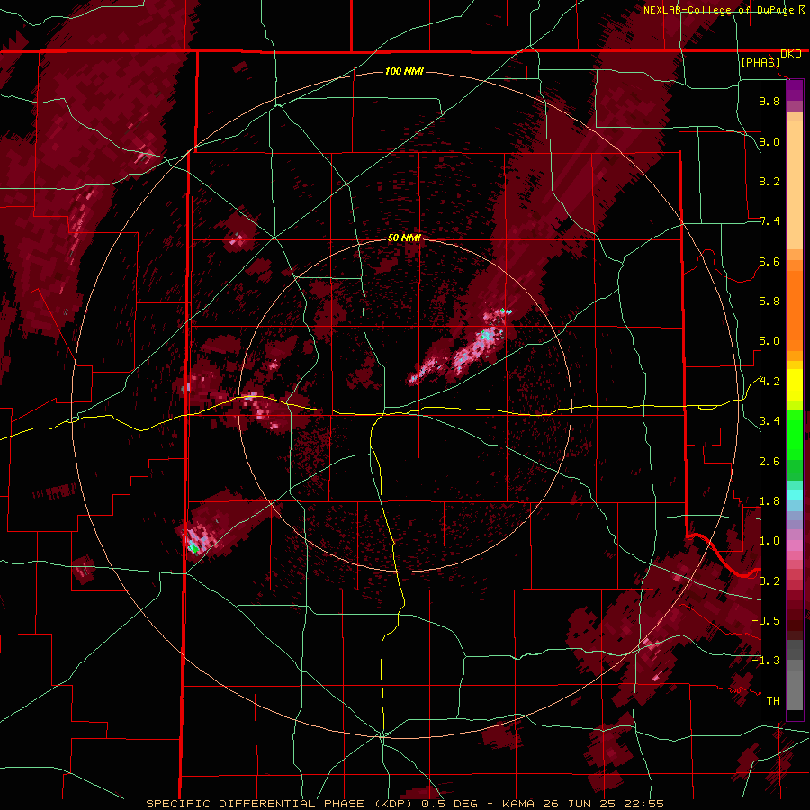
Task: Click the SPECIFIC DIFFERENTIAL PHASE (KDP) caption
Action: pyautogui.click(x=281, y=804)
